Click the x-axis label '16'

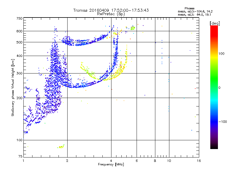(x=199, y=161)
